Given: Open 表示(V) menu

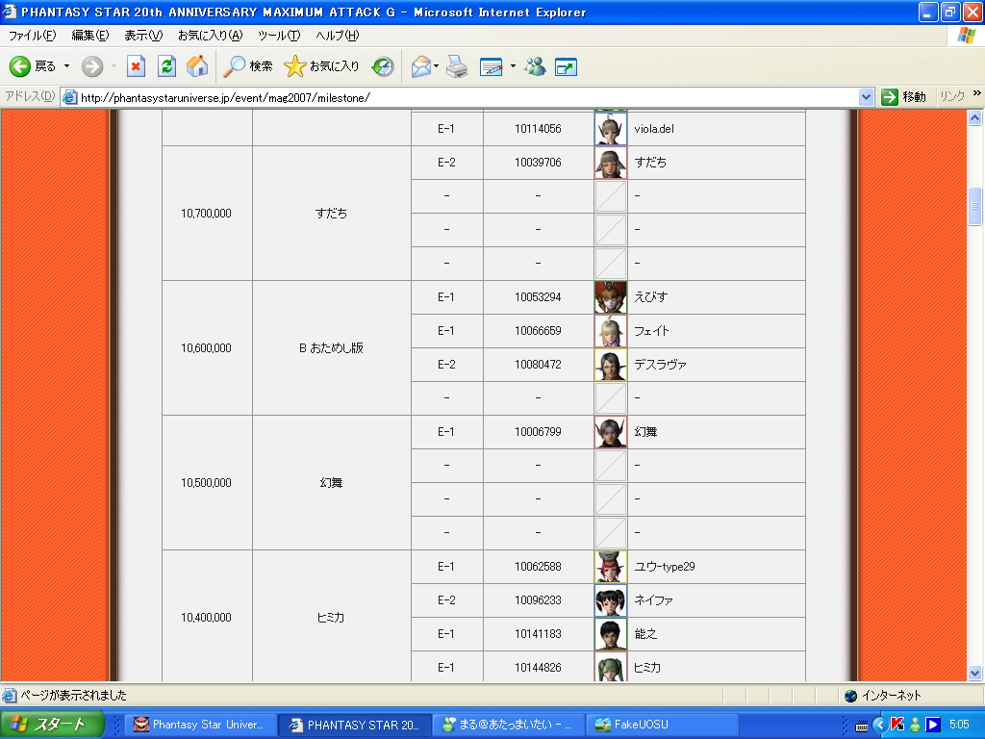Looking at the screenshot, I should pos(143,36).
